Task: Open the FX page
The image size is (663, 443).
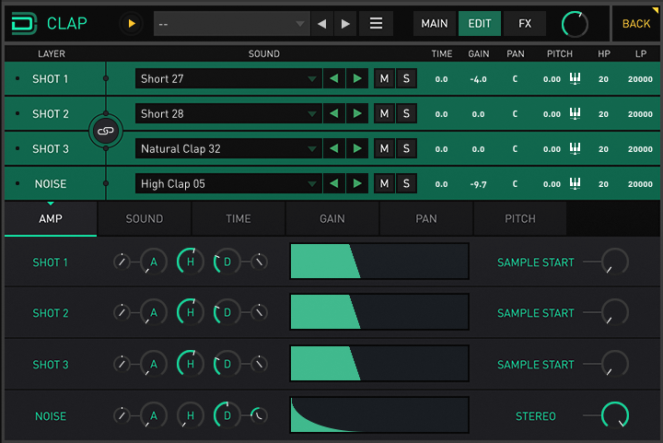Action: 524,23
